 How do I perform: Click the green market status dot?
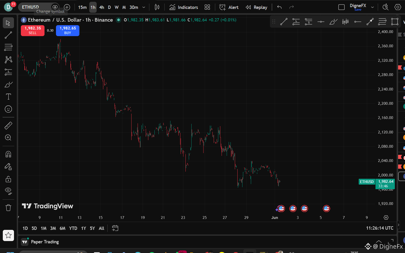pos(118,20)
